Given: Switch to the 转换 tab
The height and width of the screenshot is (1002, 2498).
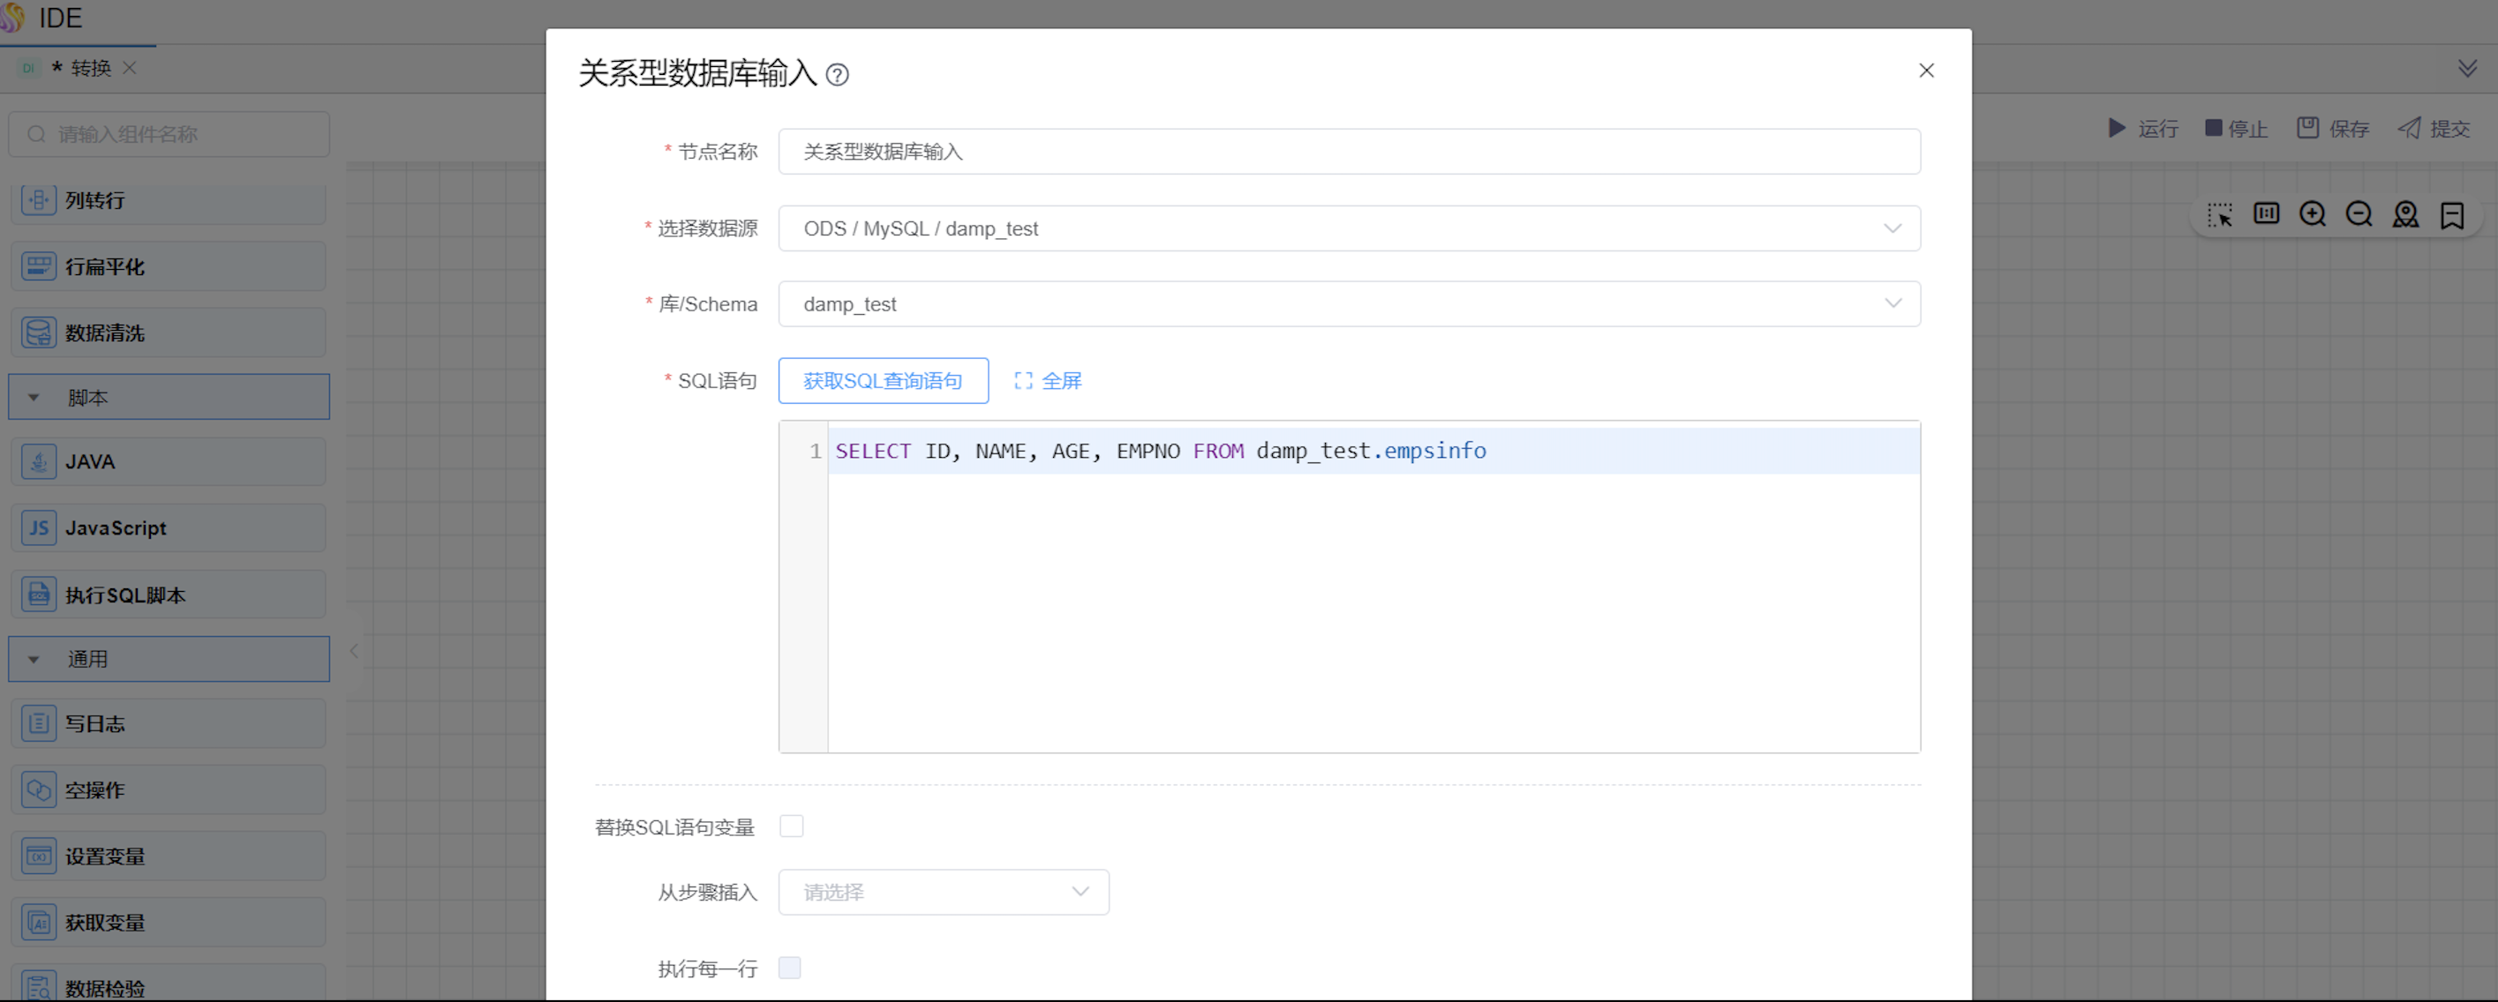Looking at the screenshot, I should pos(90,68).
